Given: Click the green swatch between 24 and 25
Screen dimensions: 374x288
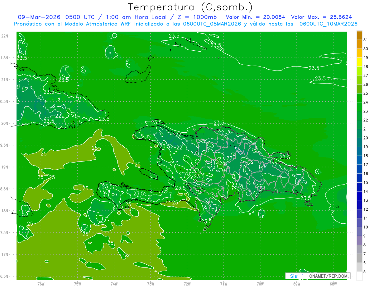Looking at the screenshot, I should tap(359, 98).
